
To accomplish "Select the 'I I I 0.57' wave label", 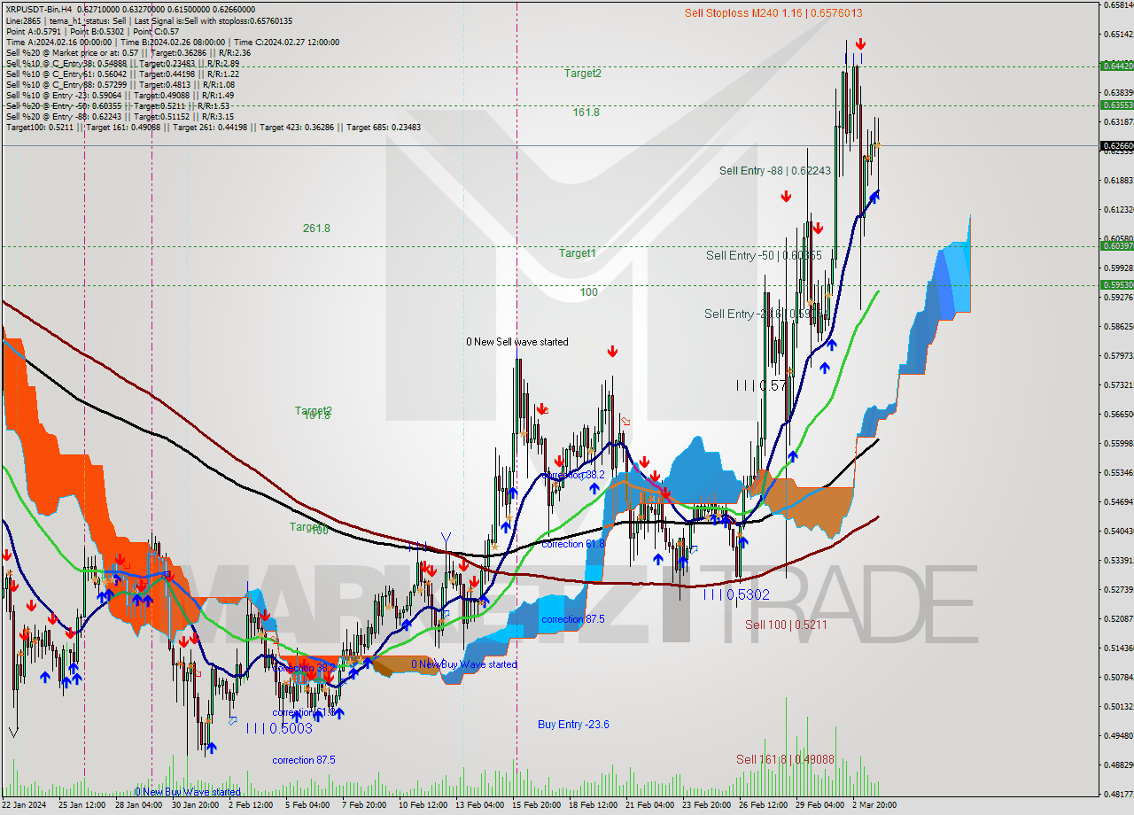I will click(x=762, y=385).
